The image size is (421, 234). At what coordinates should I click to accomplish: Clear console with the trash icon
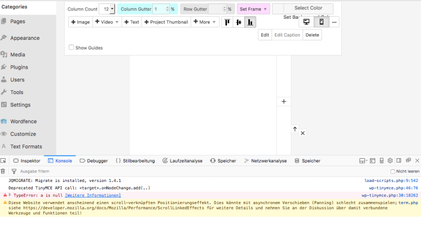(3, 171)
